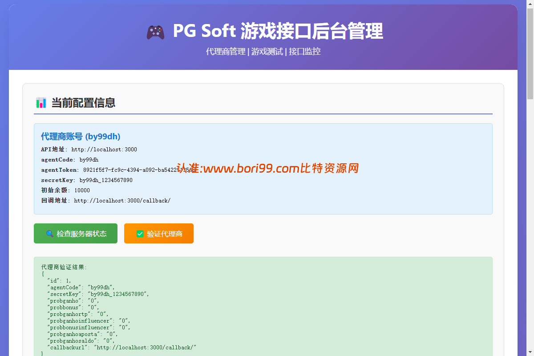Click the 回调地址 callback URL line

(x=106, y=201)
